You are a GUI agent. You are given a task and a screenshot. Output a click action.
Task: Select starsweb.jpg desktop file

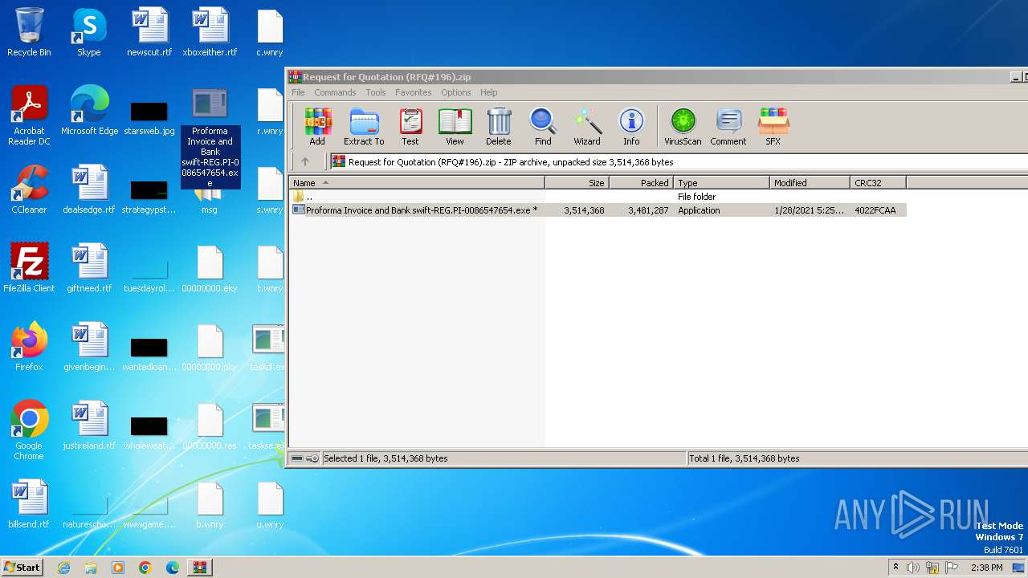click(x=149, y=116)
